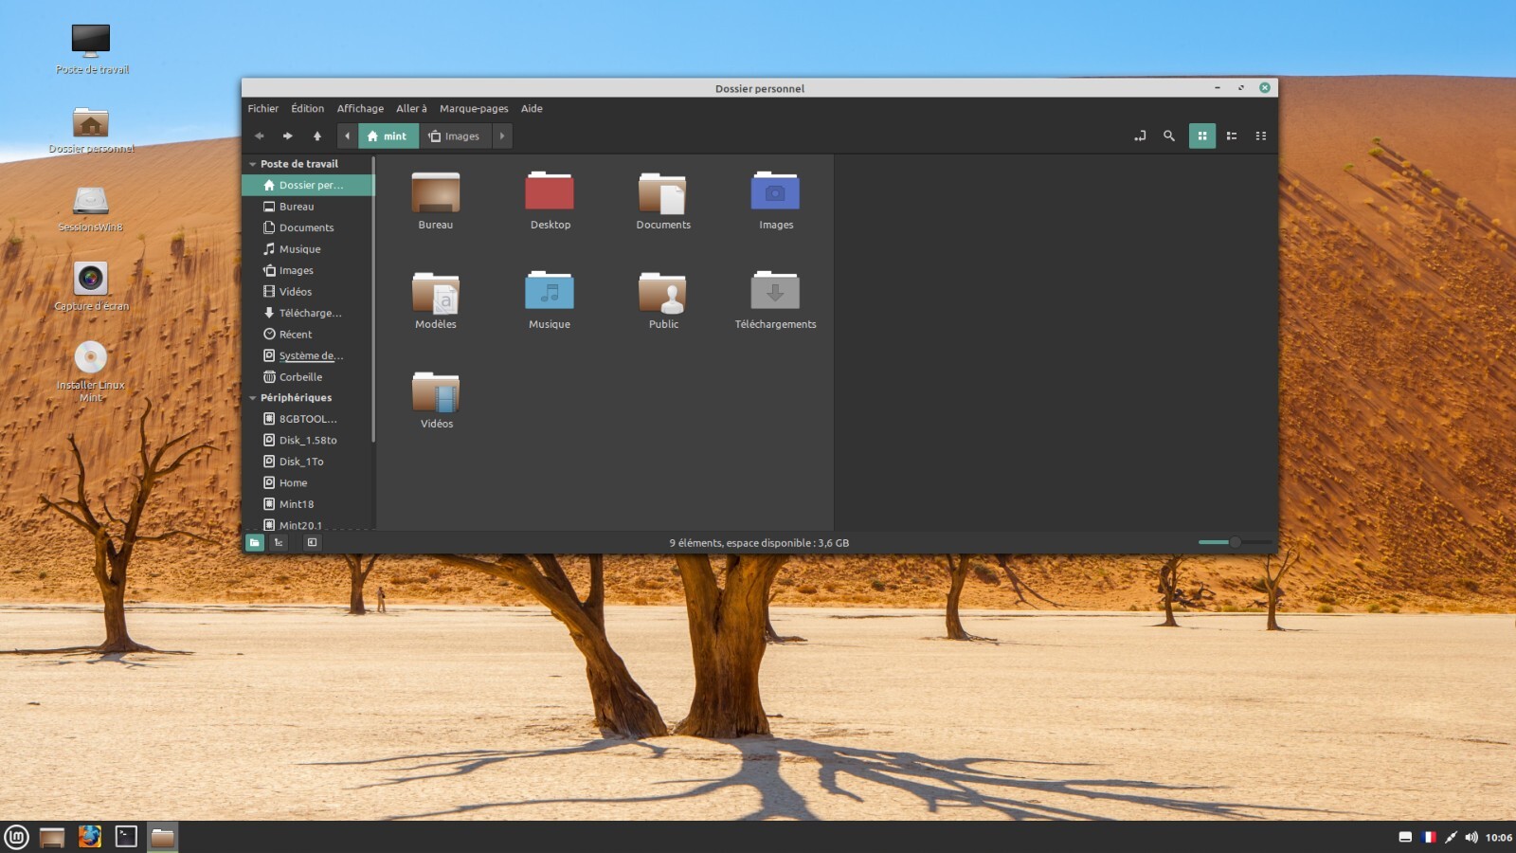Switch to compact view
The image size is (1516, 853).
[x=1261, y=136]
